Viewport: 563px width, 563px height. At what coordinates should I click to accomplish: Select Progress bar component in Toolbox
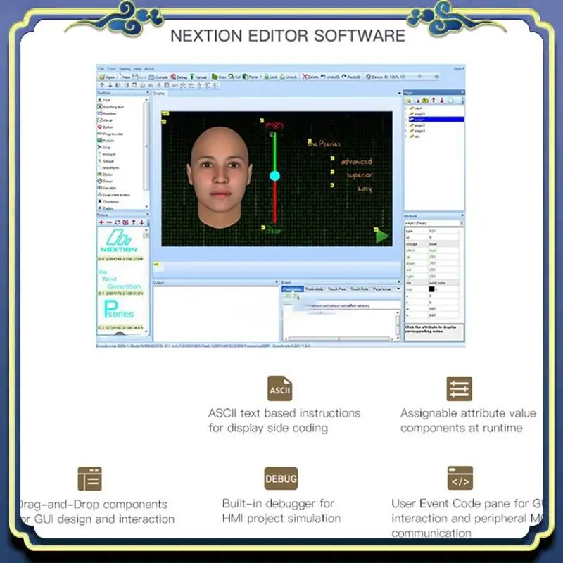click(x=110, y=134)
